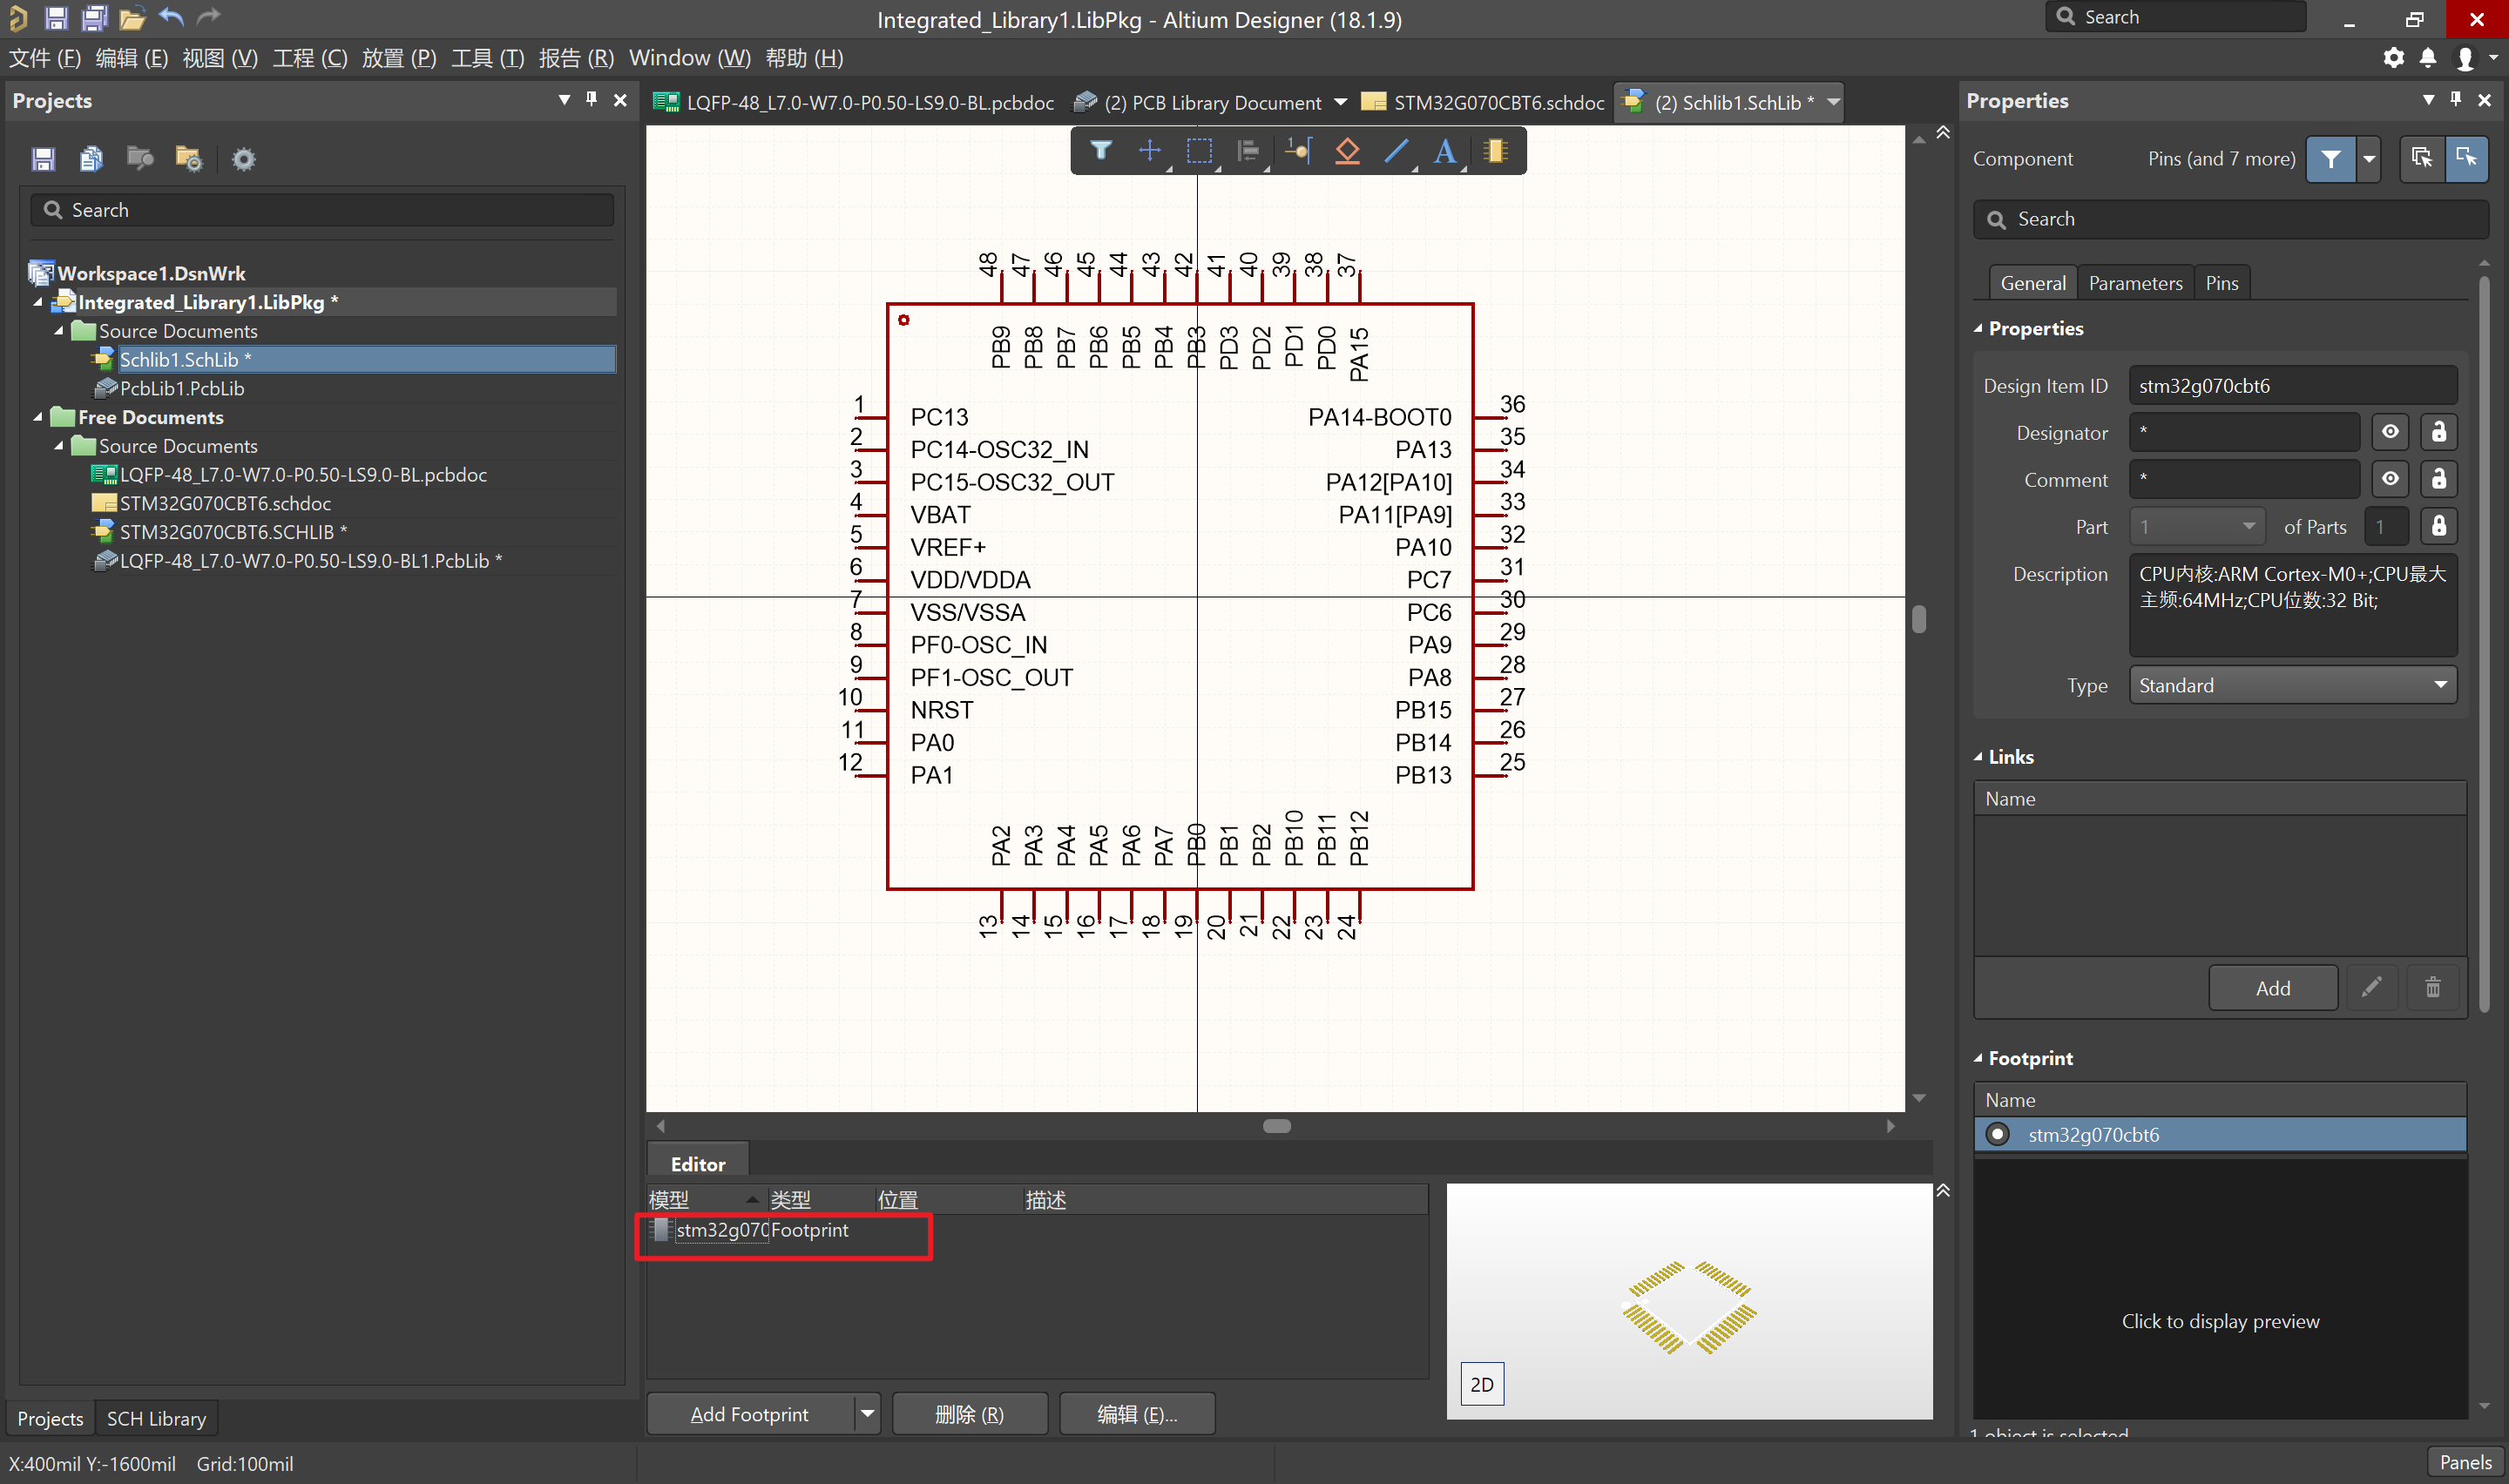Toggle Comment visibility eye
This screenshot has width=2509, height=1484.
[x=2390, y=479]
